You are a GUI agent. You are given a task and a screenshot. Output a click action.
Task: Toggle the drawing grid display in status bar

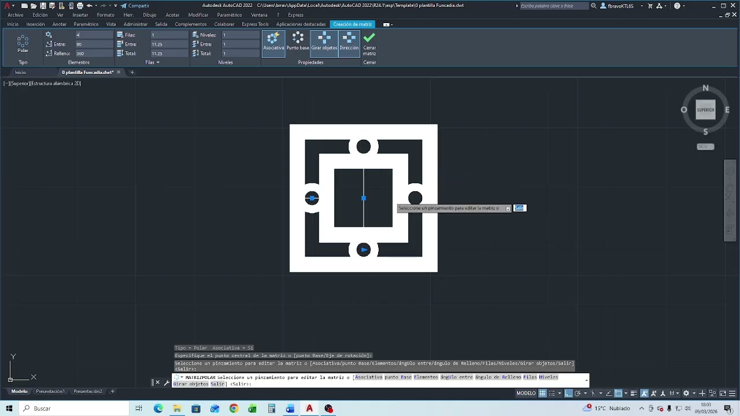[542, 393]
